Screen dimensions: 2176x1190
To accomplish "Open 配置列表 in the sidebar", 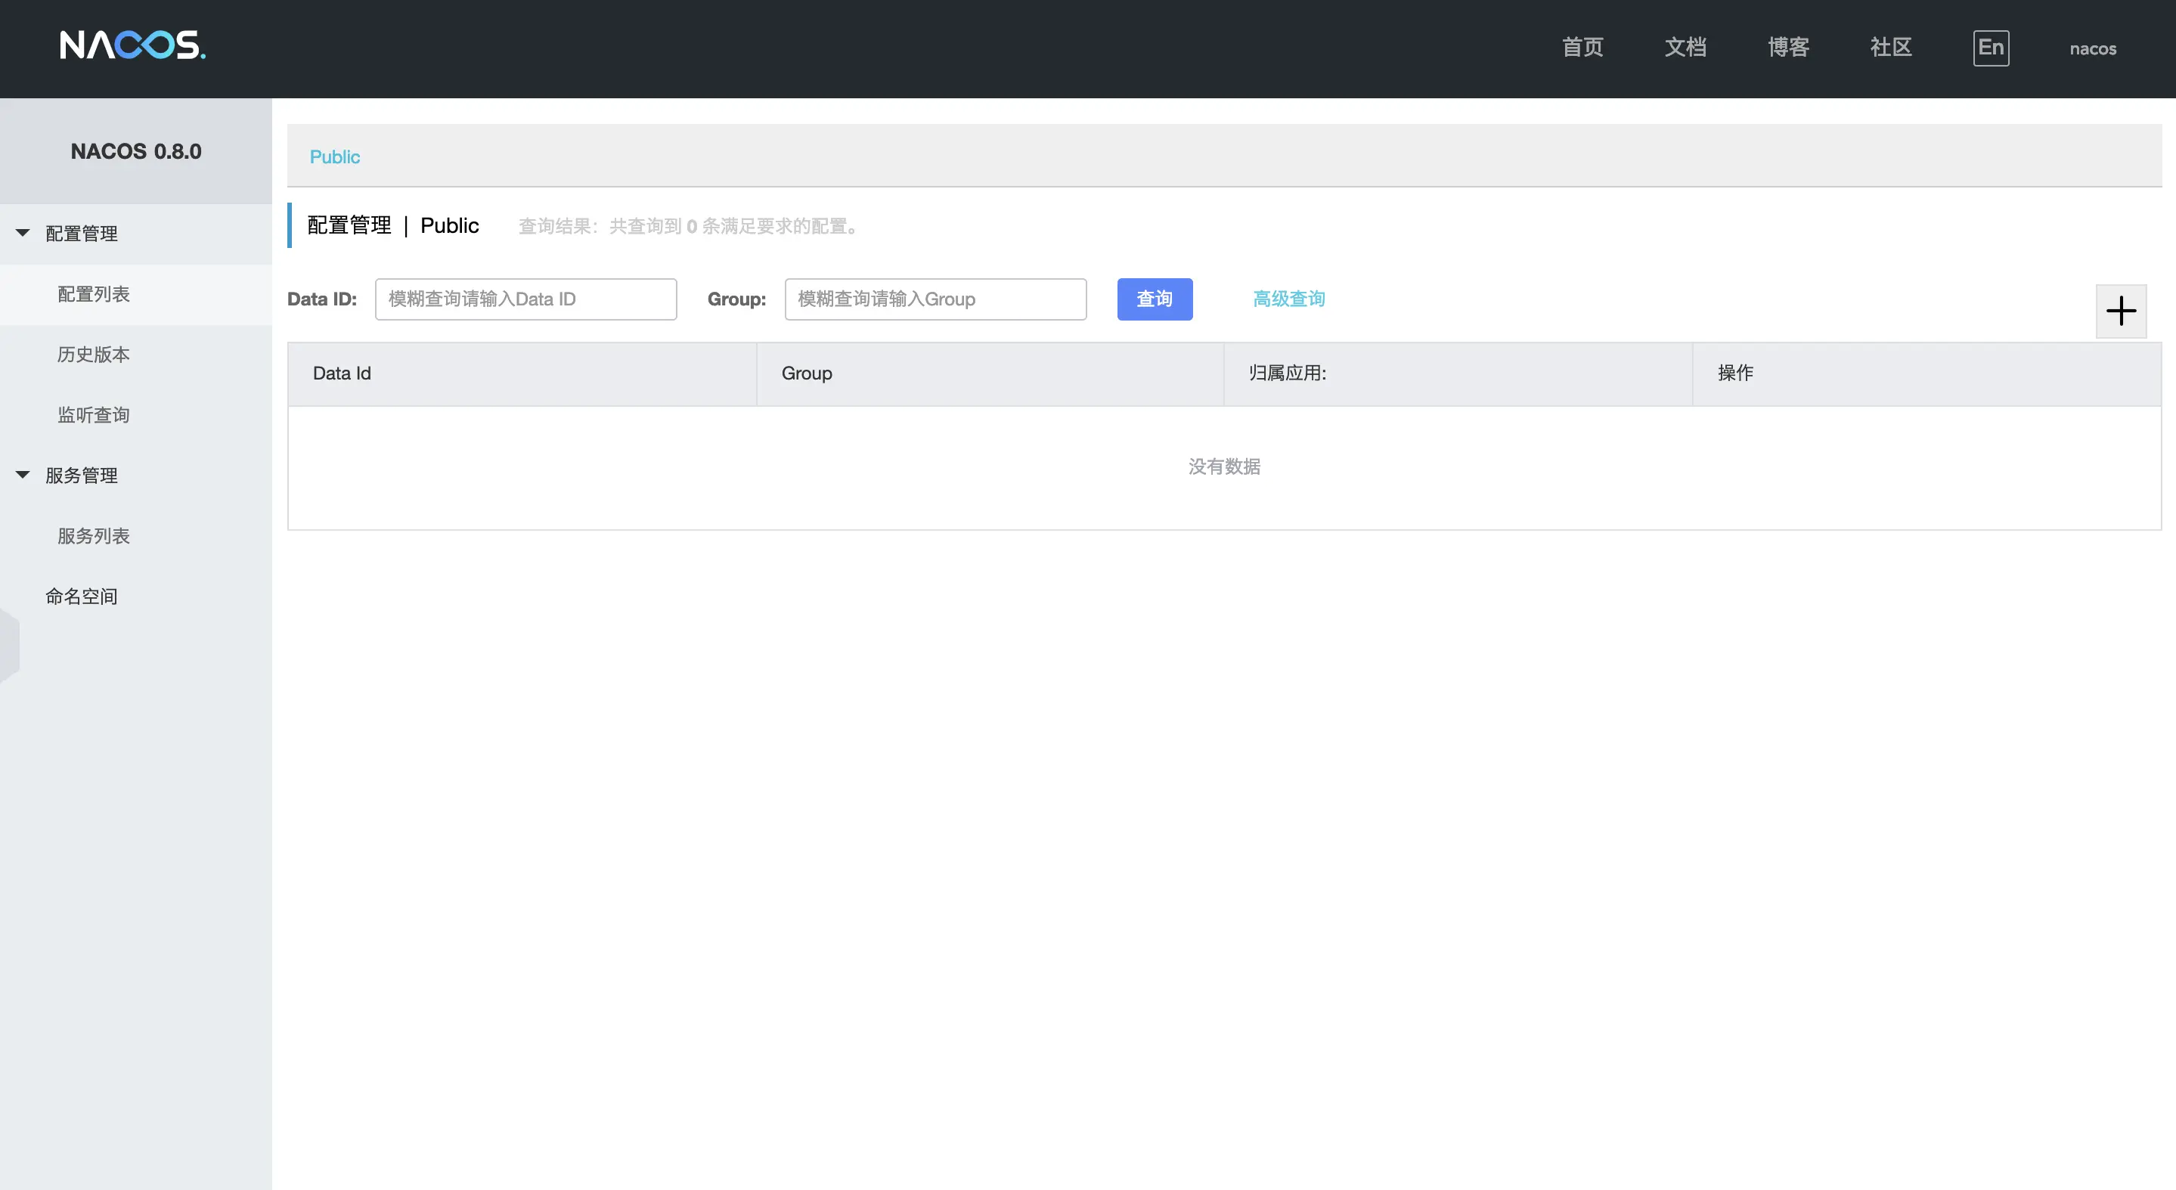I will click(94, 294).
